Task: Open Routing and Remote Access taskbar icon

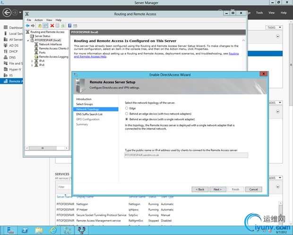Action: coord(82,230)
